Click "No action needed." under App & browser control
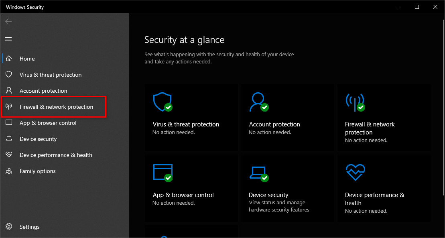This screenshot has width=445, height=238. 174,203
